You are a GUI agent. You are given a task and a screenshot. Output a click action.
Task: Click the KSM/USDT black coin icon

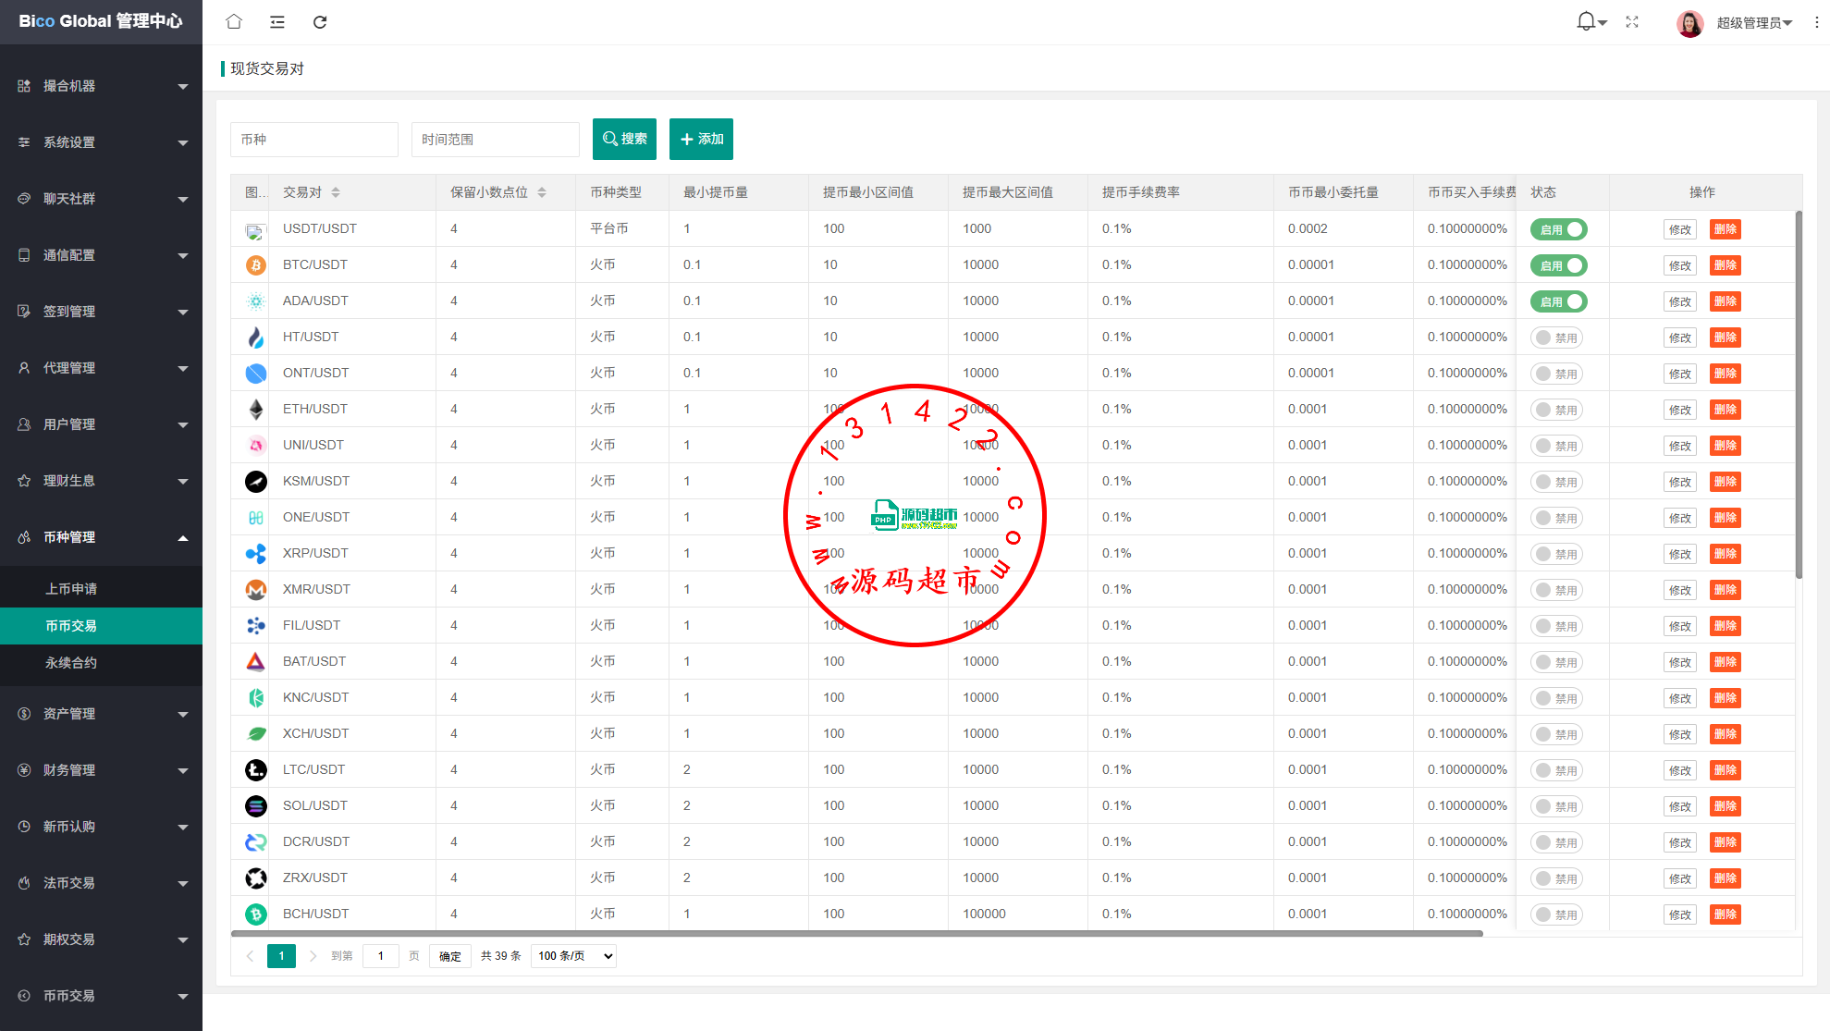click(x=256, y=482)
